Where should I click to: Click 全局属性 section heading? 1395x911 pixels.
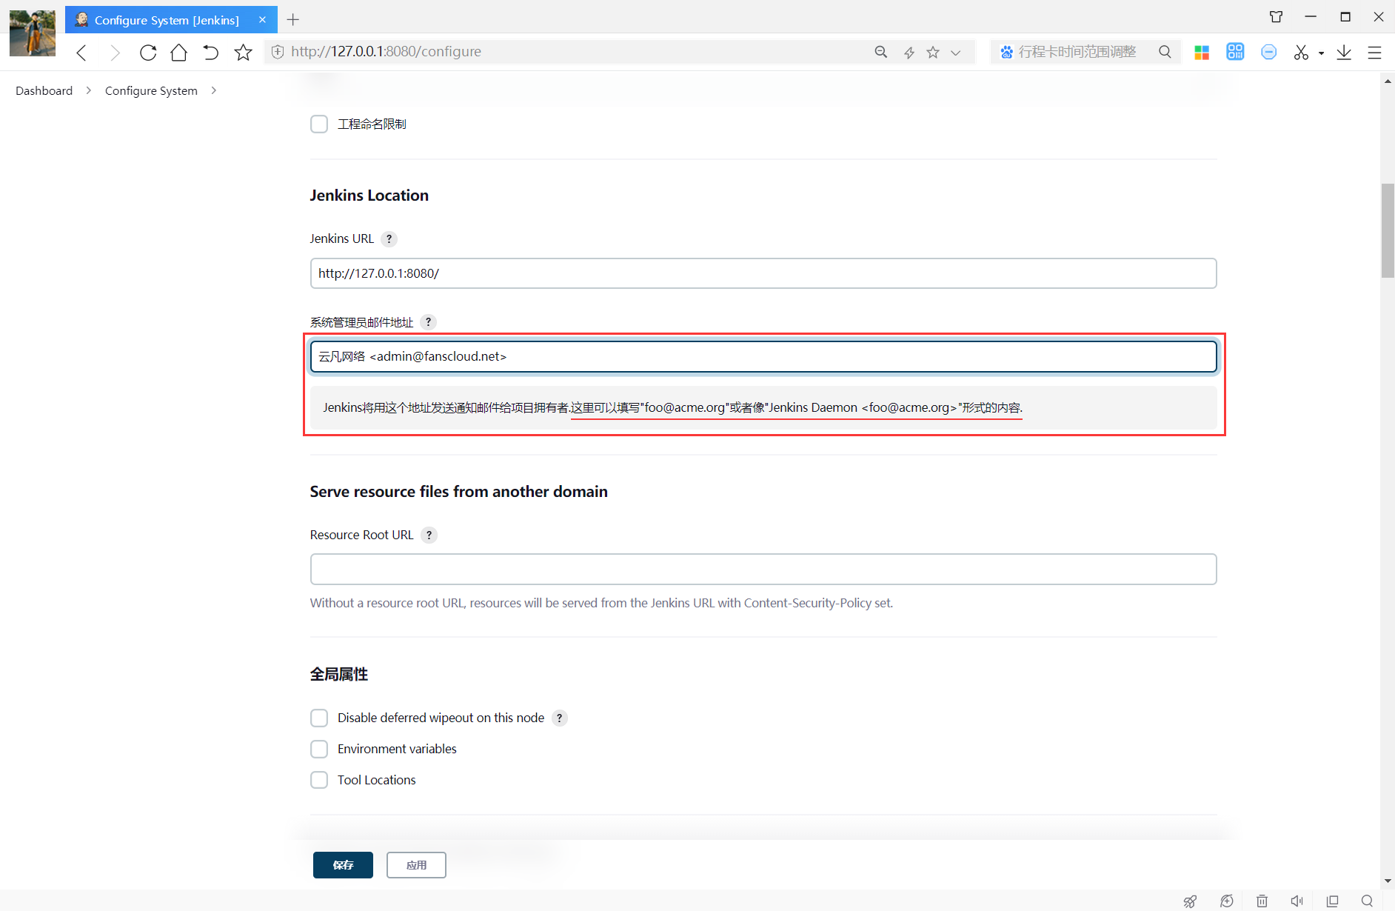tap(339, 674)
